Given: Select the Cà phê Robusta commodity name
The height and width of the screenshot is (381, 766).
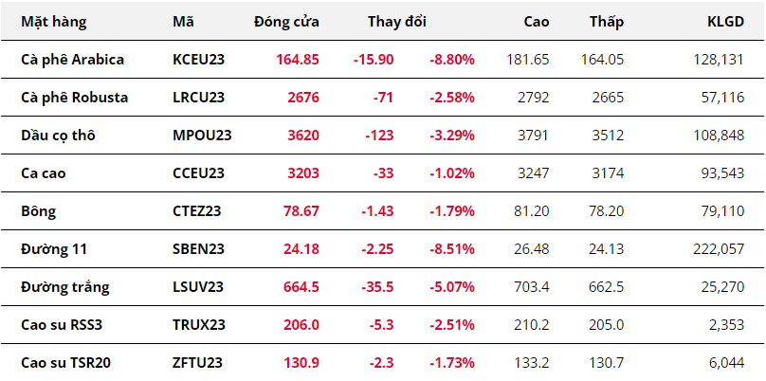Looking at the screenshot, I should [74, 97].
